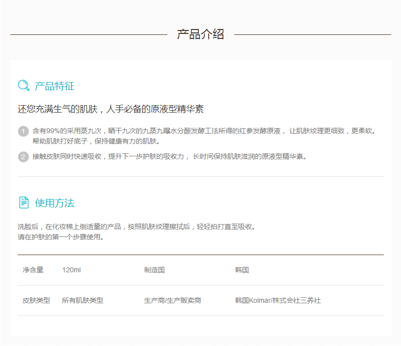Click the gray number 1 badge
The height and width of the screenshot is (346, 401).
coord(23,131)
